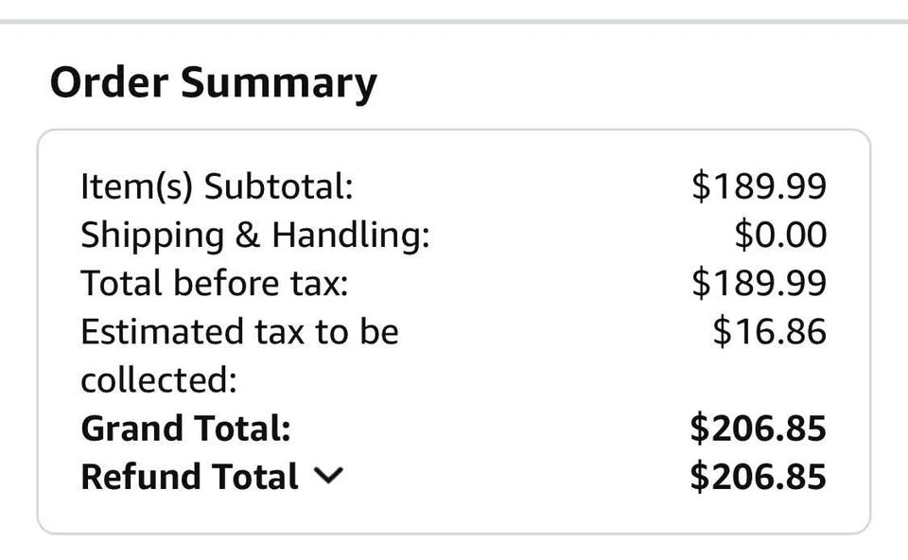Image resolution: width=908 pixels, height=560 pixels.
Task: Click the Item(s) Subtotal label
Action: point(217,186)
